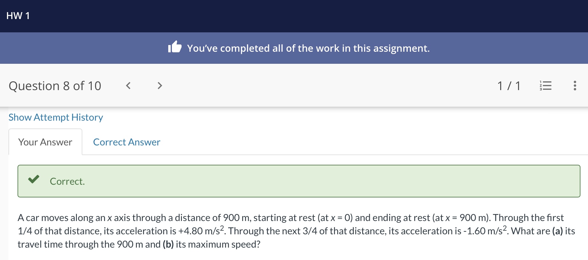Image resolution: width=588 pixels, height=260 pixels.
Task: Click the Question 8 of 10 heading
Action: tap(55, 86)
